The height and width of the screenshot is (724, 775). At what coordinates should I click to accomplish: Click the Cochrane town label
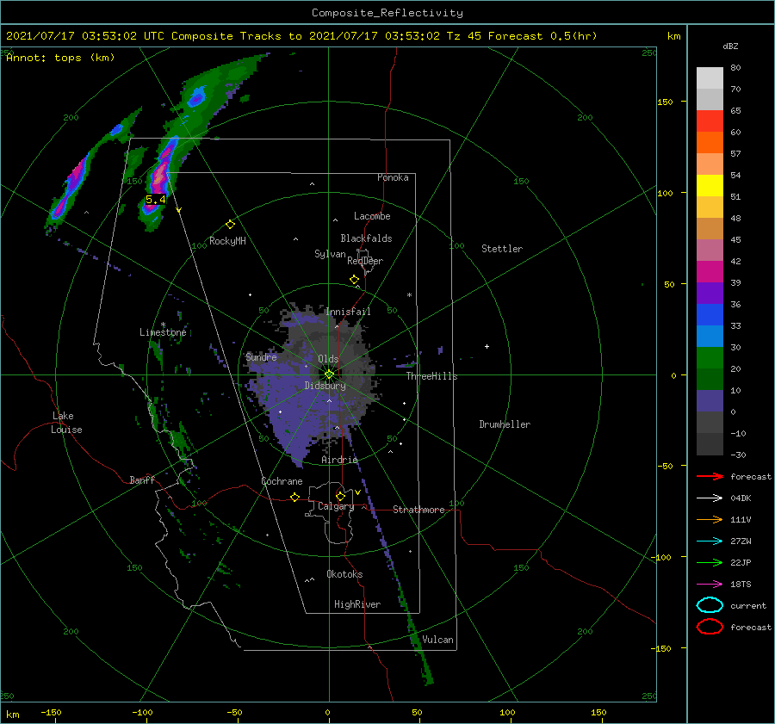[x=282, y=481]
